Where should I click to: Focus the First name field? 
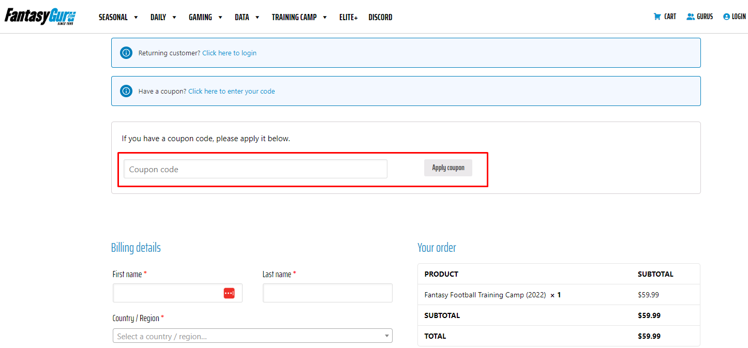[177, 293]
